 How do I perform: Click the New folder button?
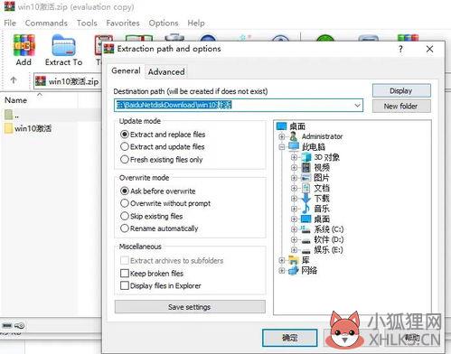(401, 107)
